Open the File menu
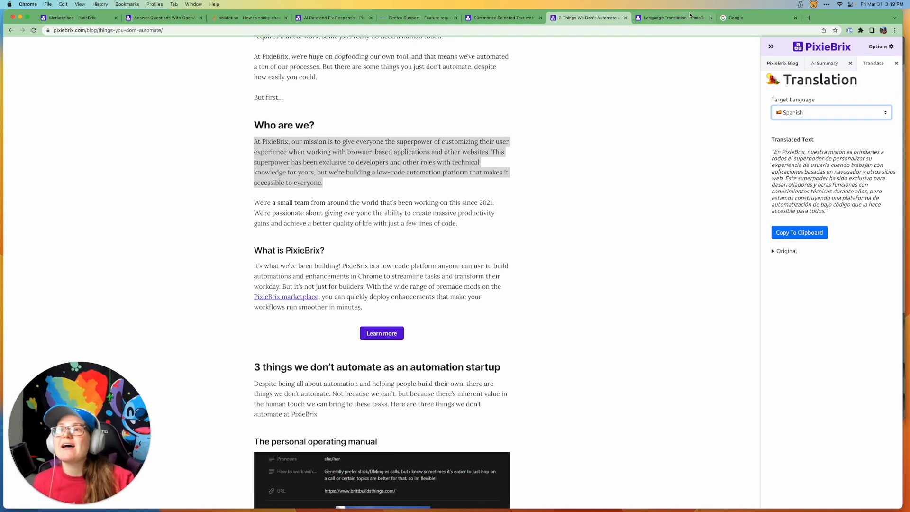 click(x=48, y=4)
